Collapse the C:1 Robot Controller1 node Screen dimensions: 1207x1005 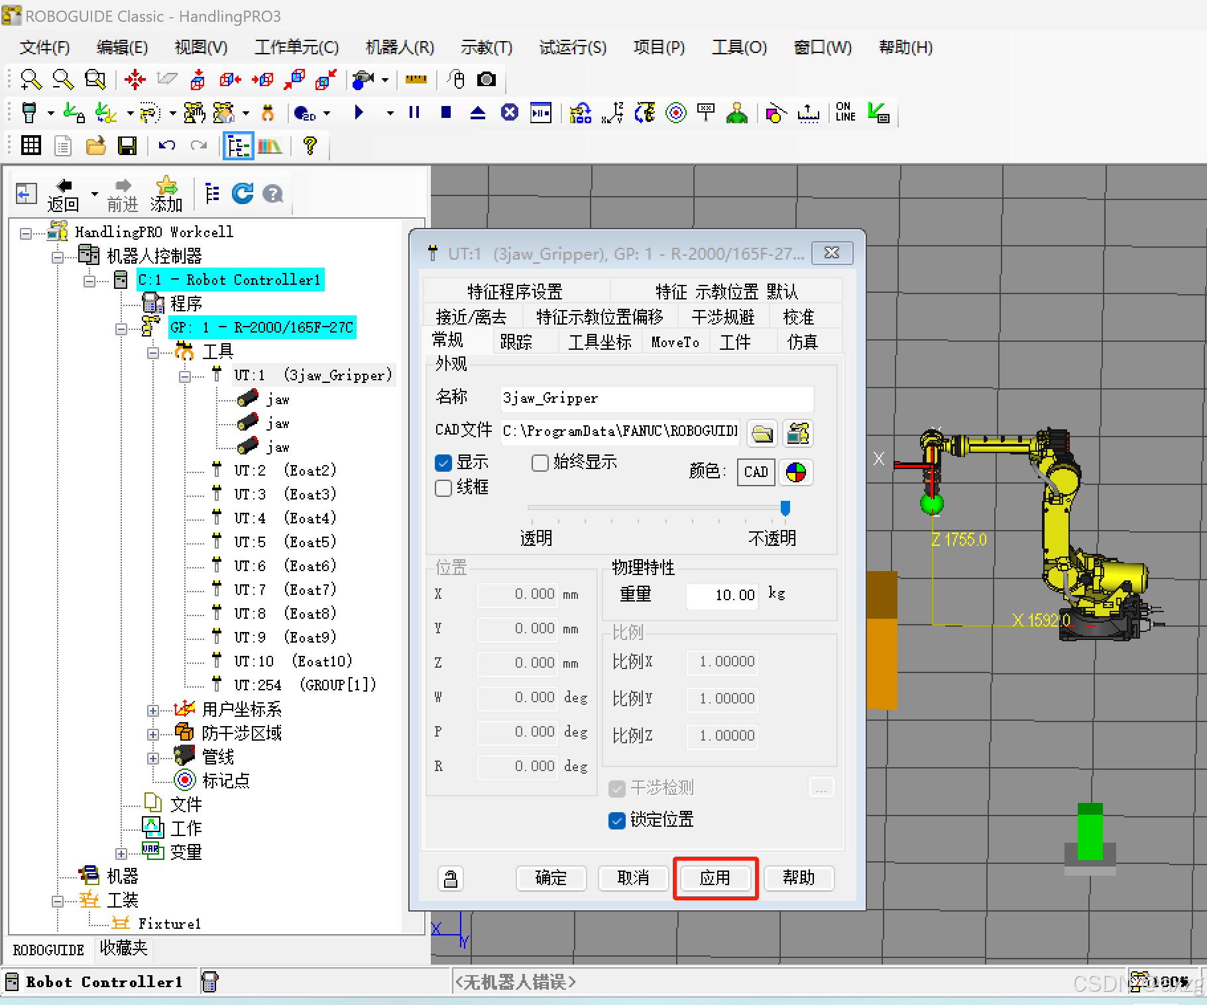(x=89, y=281)
